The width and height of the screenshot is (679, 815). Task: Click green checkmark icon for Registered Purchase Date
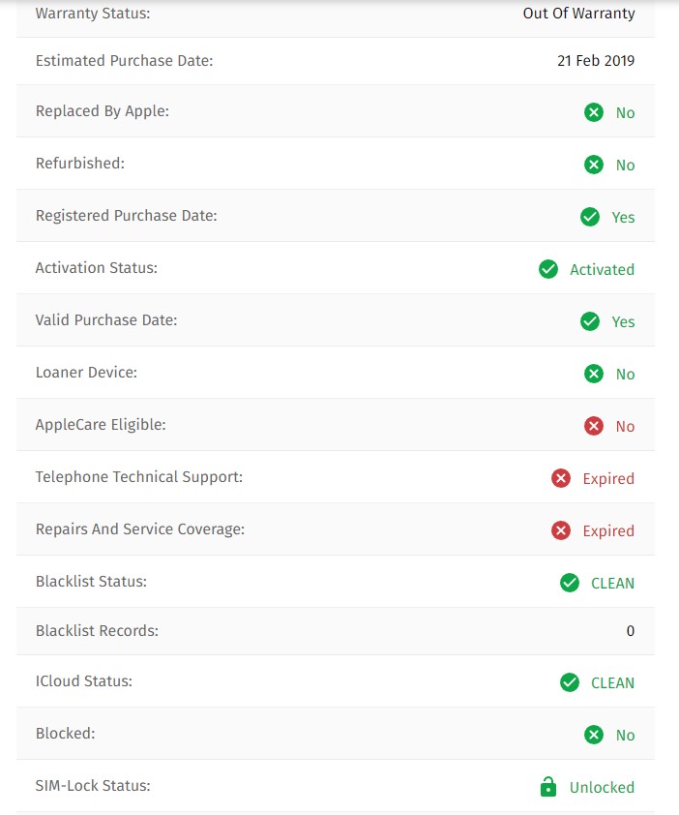tap(590, 217)
